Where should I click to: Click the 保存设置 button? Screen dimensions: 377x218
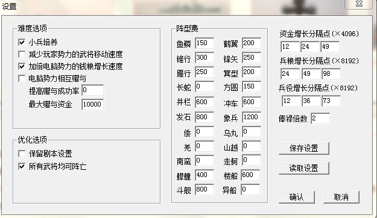click(303, 148)
